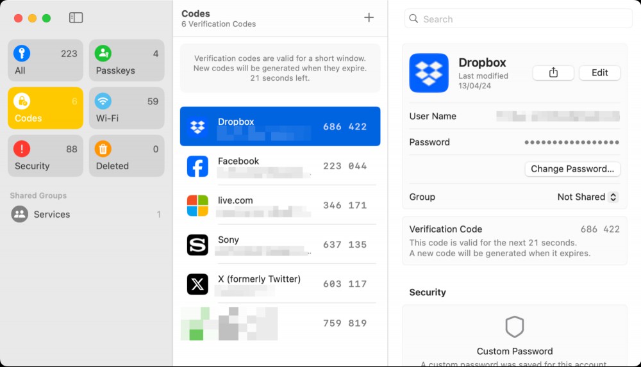641x367 pixels.
Task: Click the large Dropbox logo in details
Action: (429, 73)
